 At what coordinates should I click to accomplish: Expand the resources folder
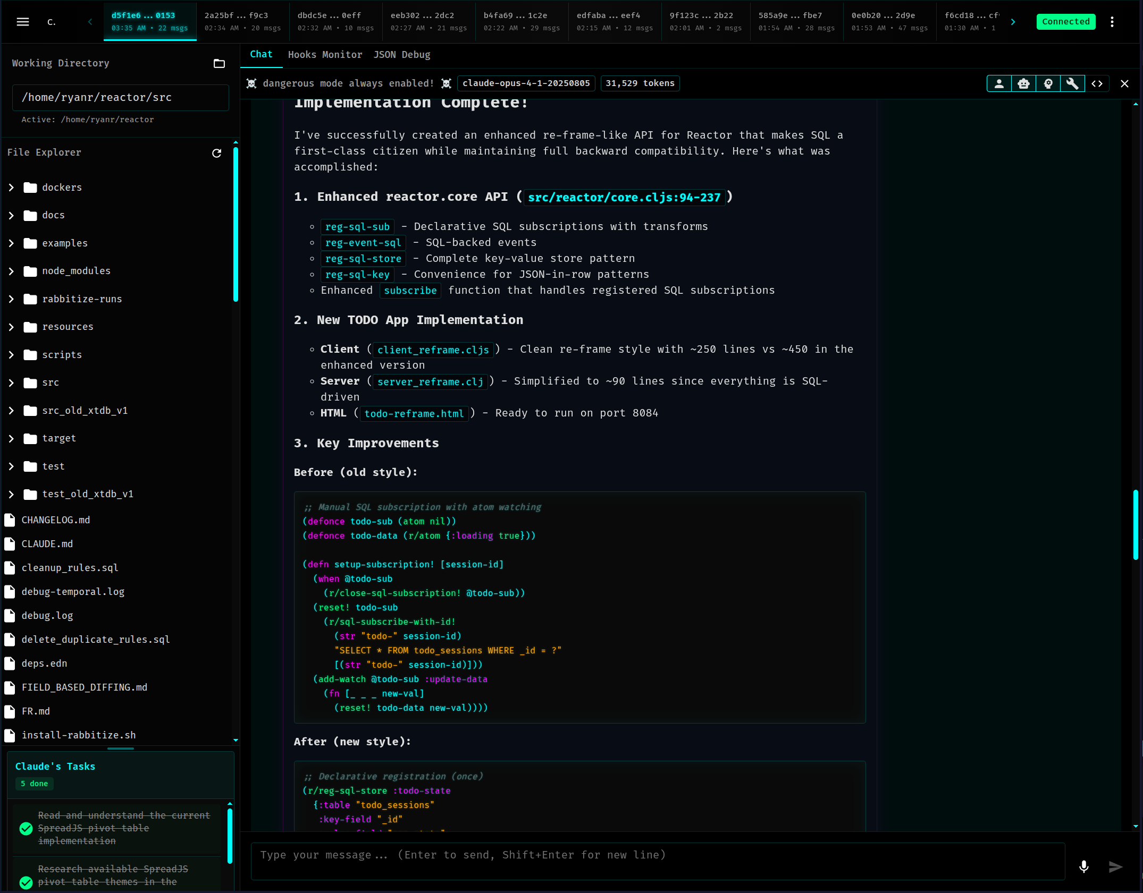pyautogui.click(x=11, y=327)
